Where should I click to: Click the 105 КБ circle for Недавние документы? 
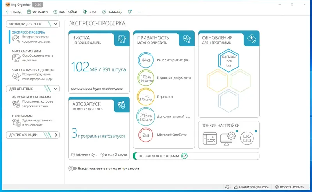coord(146,78)
